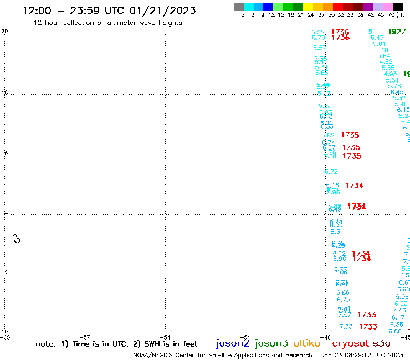
Task: Click wave height value '6.17'
Action: (398, 318)
